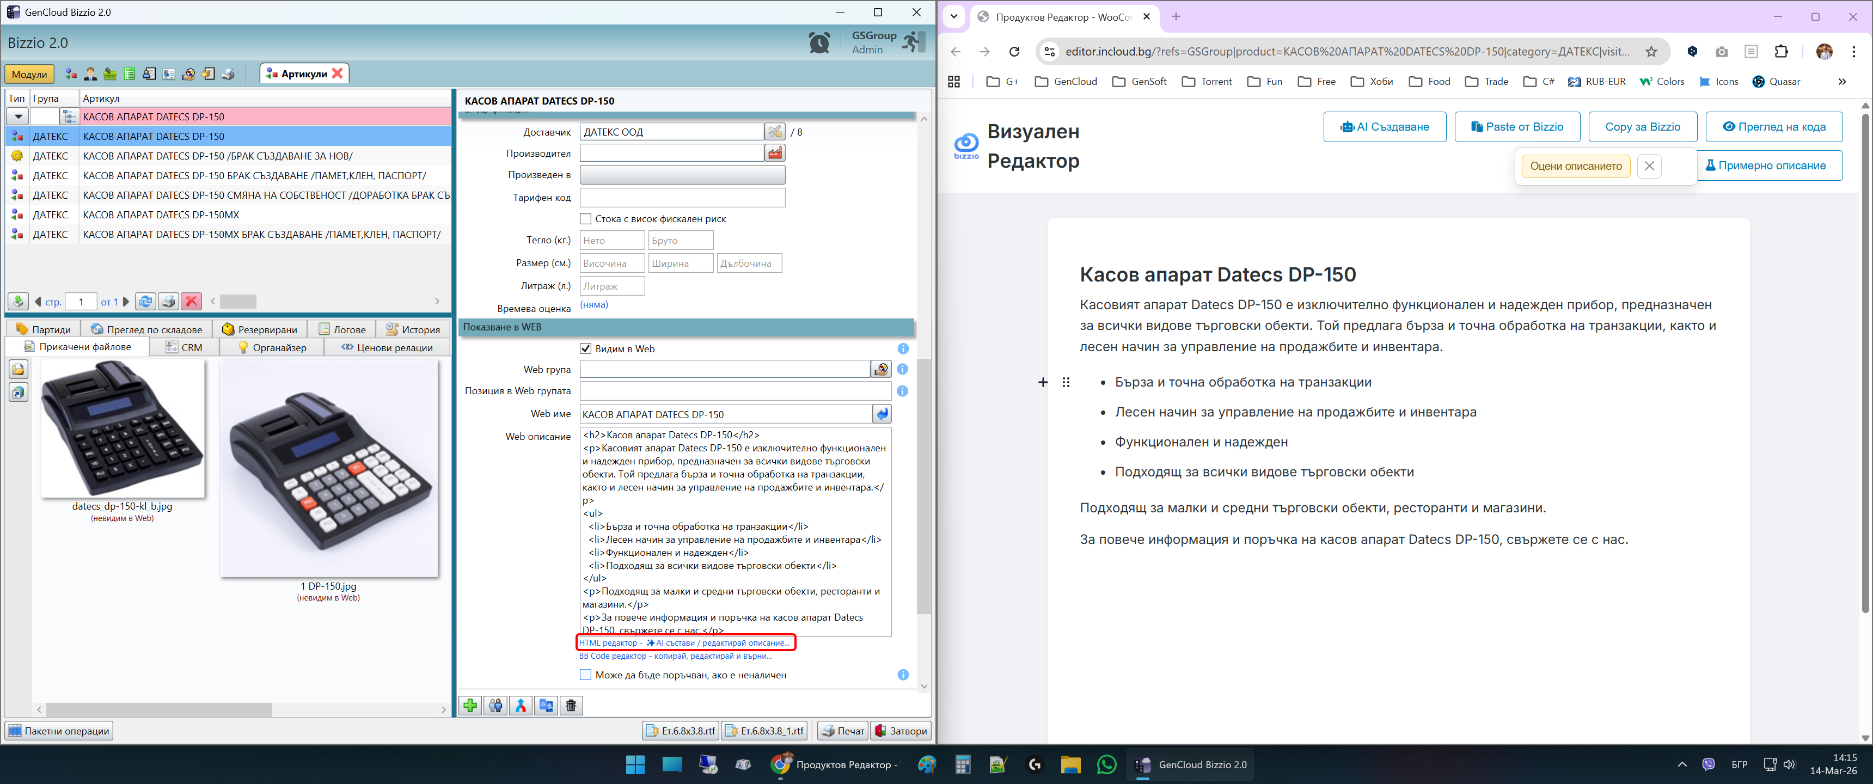Expand the Произведен в combo box
Image resolution: width=1873 pixels, height=784 pixels.
[682, 175]
